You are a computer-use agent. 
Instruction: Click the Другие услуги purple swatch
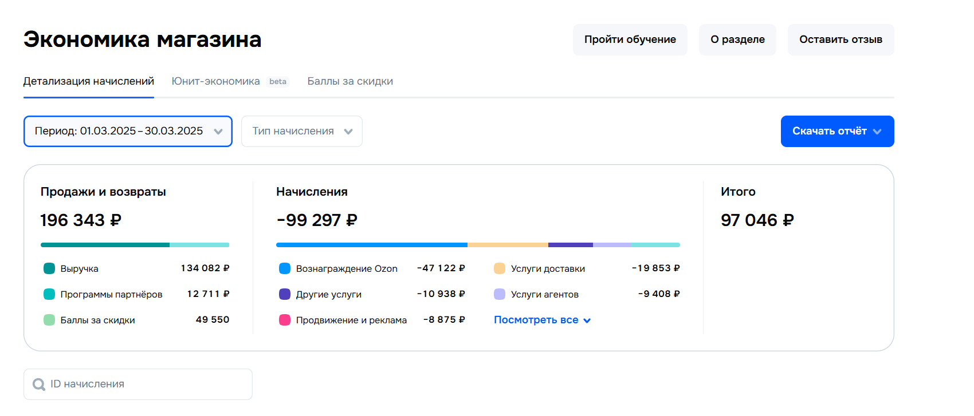point(285,294)
